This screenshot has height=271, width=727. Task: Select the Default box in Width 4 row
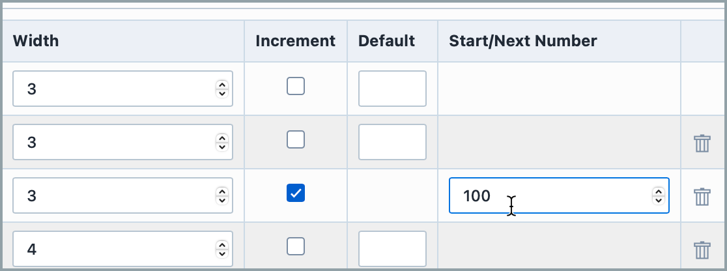coord(392,249)
